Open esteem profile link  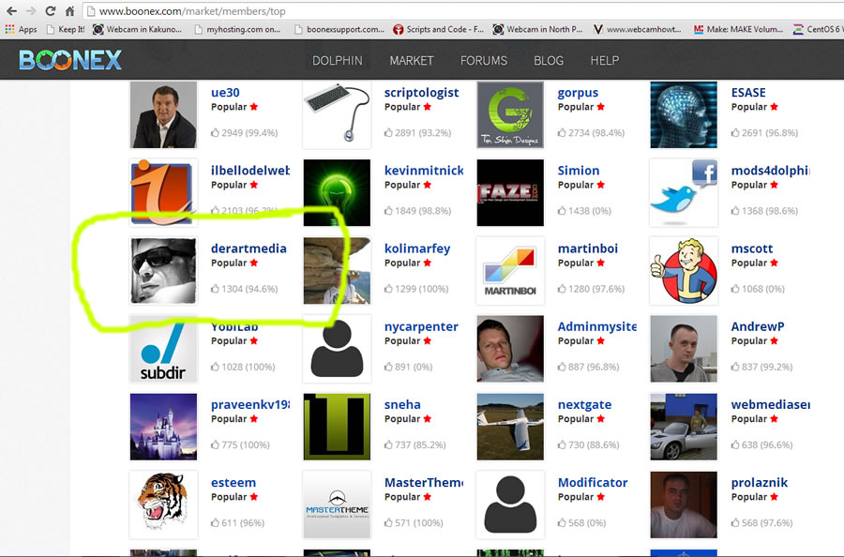click(x=234, y=483)
